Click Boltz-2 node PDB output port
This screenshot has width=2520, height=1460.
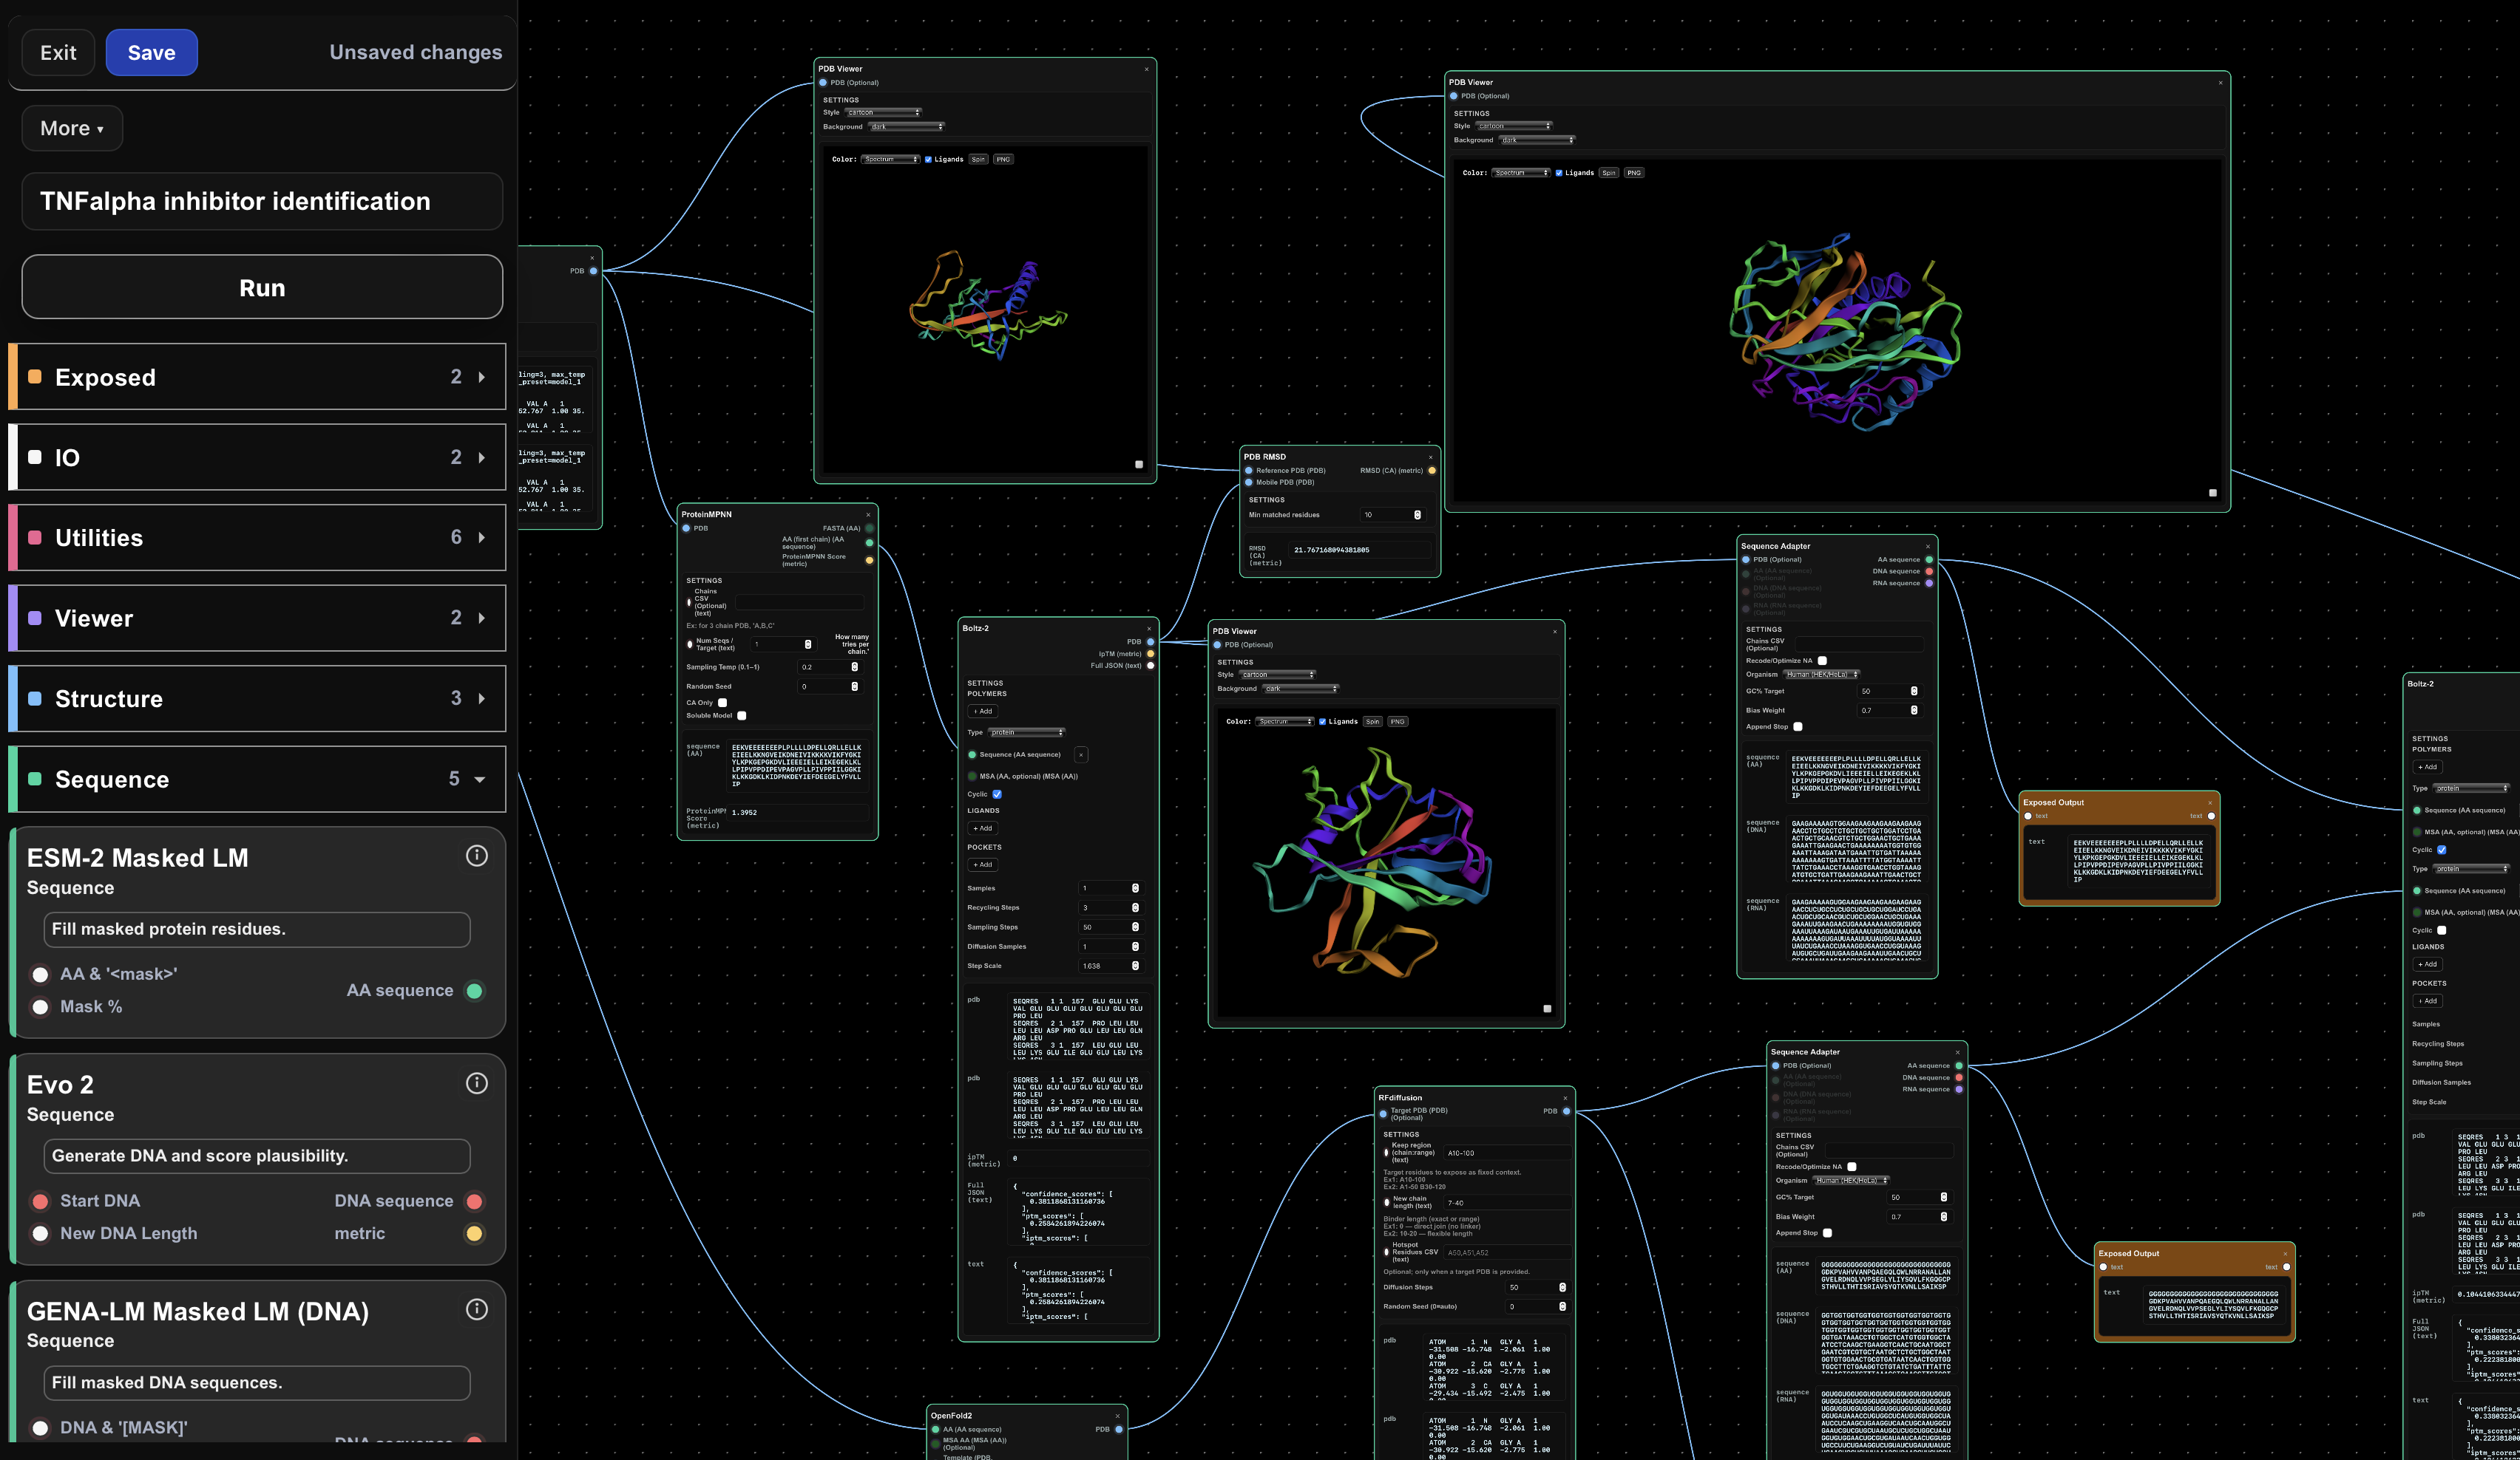[x=1150, y=641]
